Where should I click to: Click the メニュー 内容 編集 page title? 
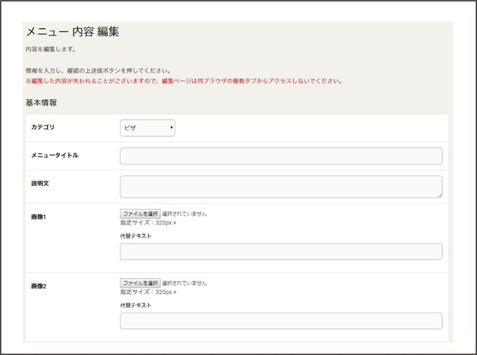tap(73, 32)
